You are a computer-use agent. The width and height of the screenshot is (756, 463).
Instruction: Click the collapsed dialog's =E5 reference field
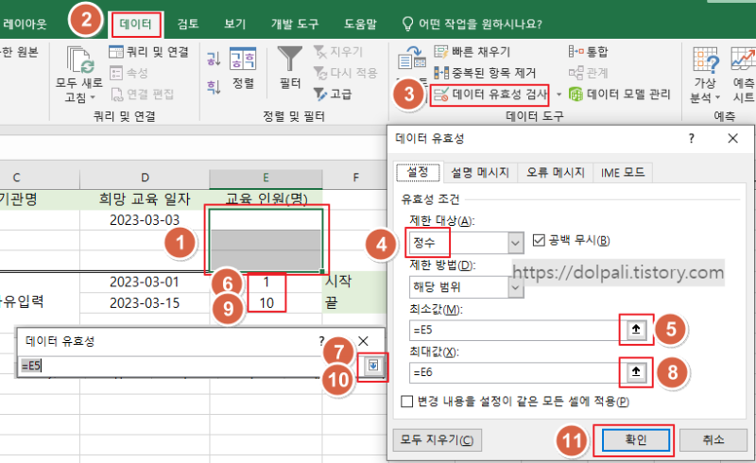188,366
